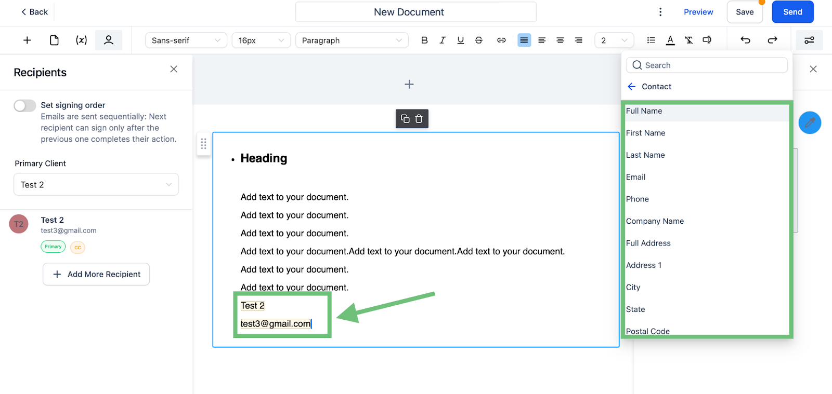
Task: Align text center
Action: coord(560,40)
